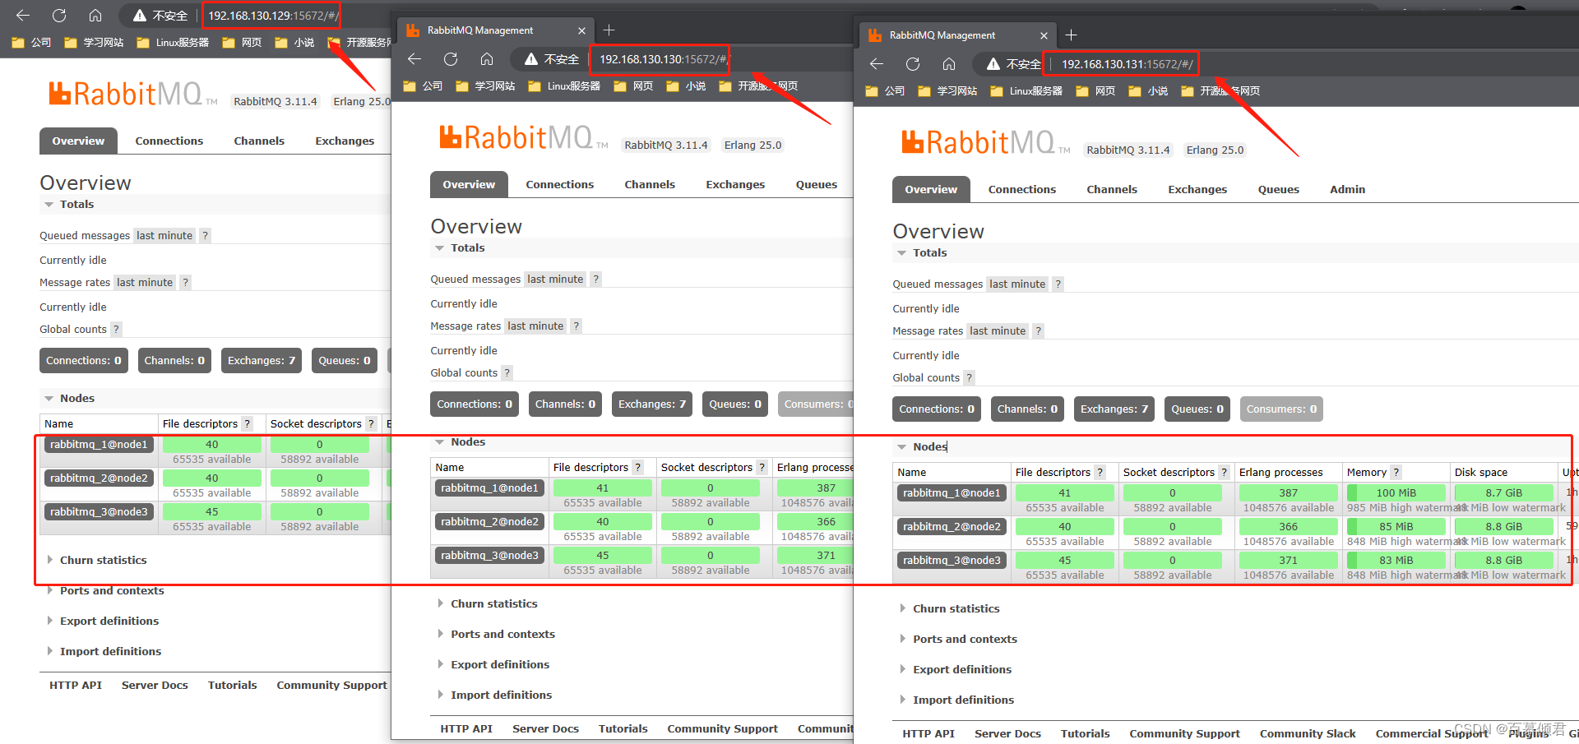Open Queues tab in middle window

pos(817,185)
